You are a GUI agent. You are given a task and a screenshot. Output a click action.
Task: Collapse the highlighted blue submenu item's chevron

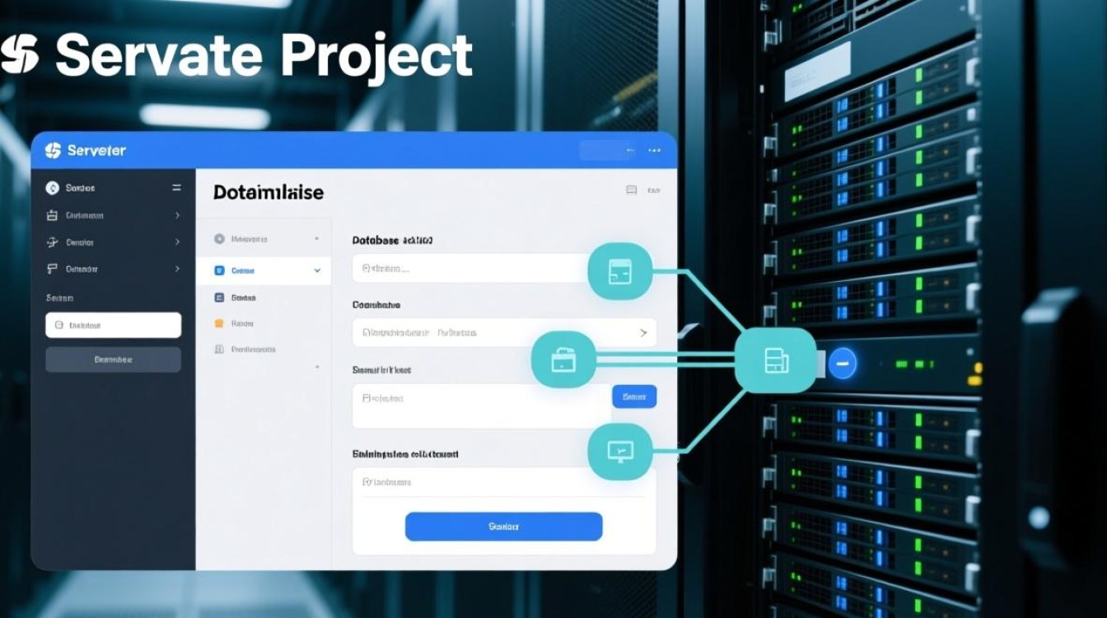click(x=317, y=270)
